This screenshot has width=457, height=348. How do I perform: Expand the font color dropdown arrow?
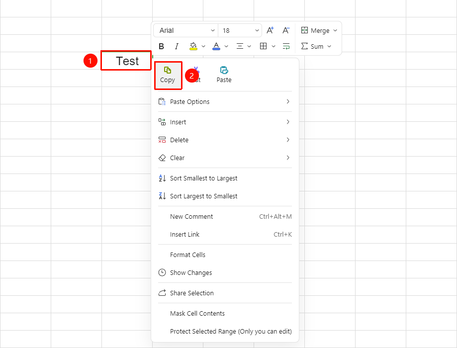click(226, 46)
